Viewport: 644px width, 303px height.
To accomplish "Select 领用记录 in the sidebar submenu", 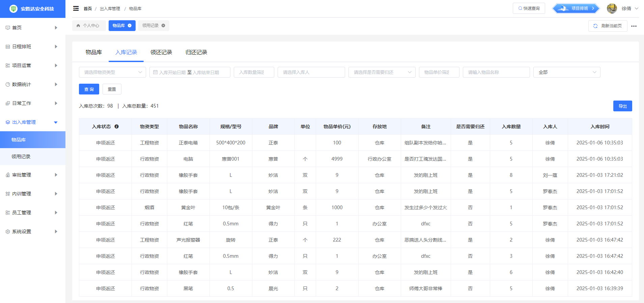I will (21, 157).
